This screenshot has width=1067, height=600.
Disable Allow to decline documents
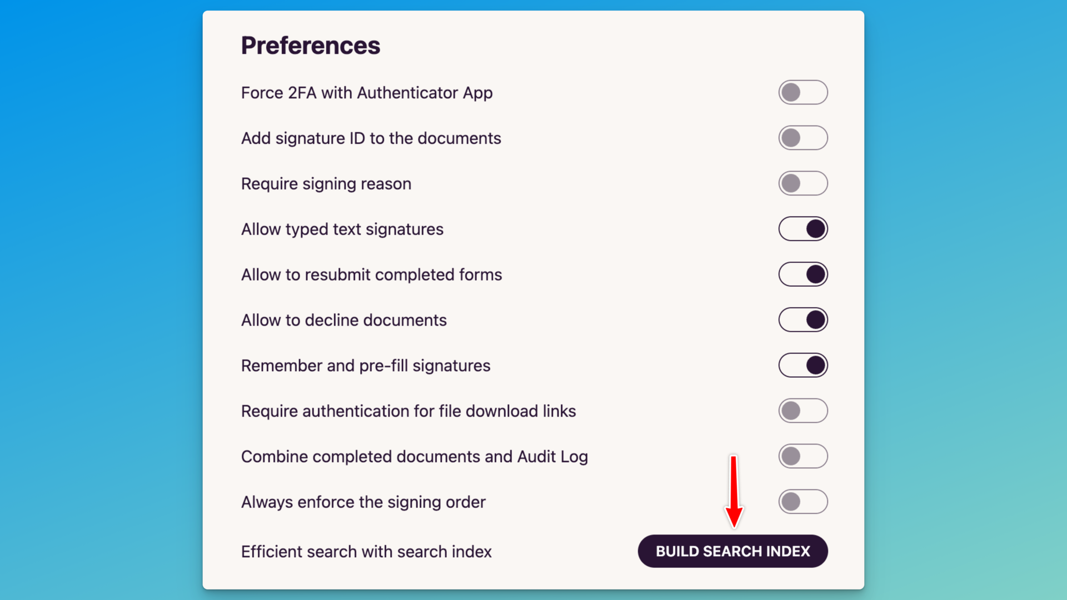pyautogui.click(x=803, y=319)
